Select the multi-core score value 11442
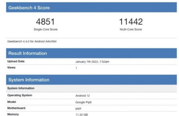 pyautogui.click(x=131, y=22)
